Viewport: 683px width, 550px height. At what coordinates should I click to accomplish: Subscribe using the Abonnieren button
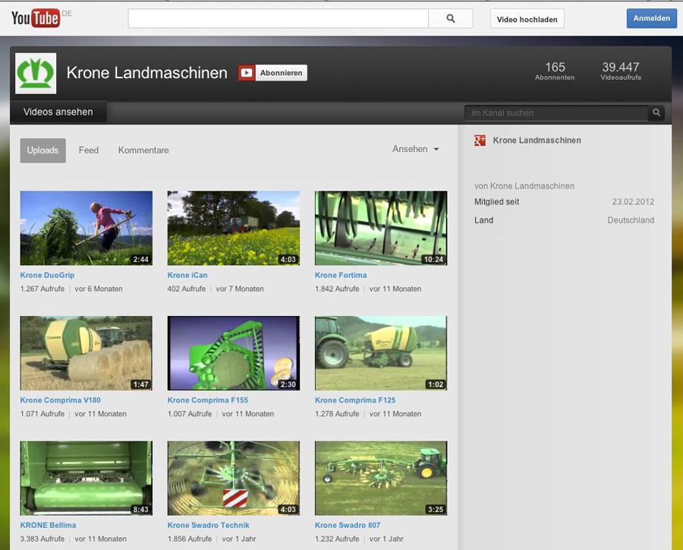[281, 73]
